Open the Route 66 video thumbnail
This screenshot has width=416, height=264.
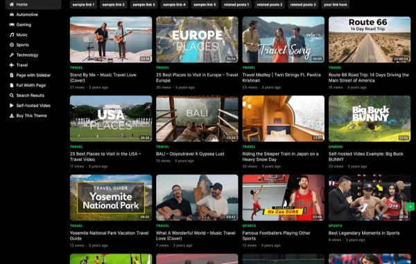pos(370,39)
